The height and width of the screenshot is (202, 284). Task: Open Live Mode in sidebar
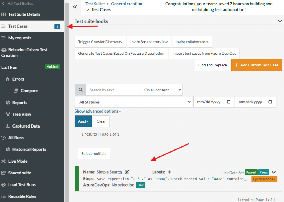tap(18, 161)
